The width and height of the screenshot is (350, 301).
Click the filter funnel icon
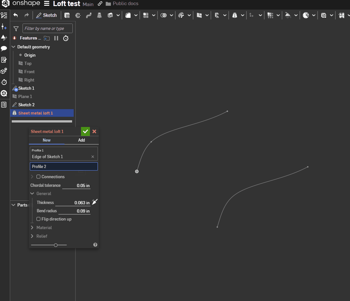[x=16, y=29]
